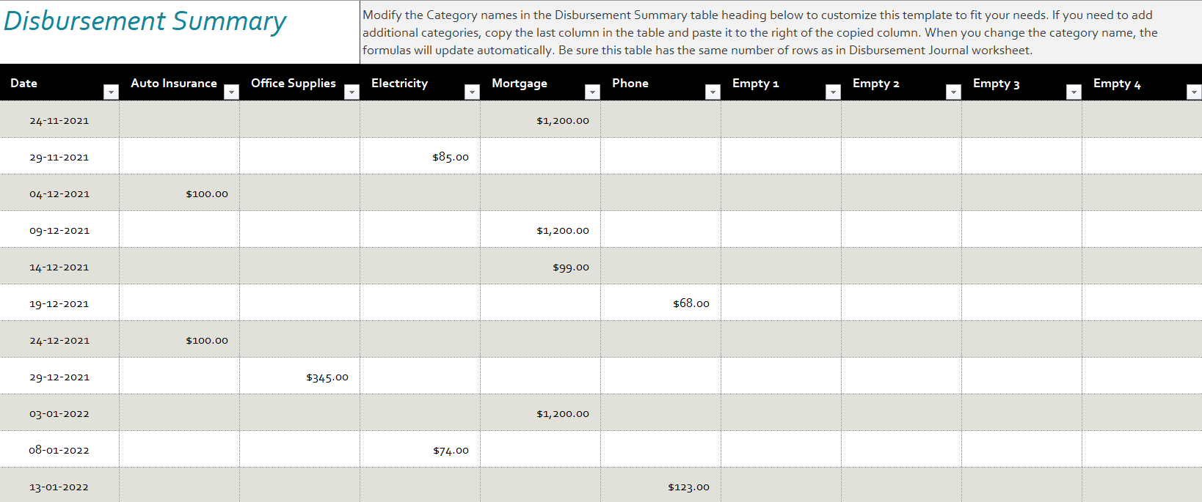Image resolution: width=1202 pixels, height=502 pixels.
Task: Select the $74.00 Electricity cell
Action: click(420, 449)
